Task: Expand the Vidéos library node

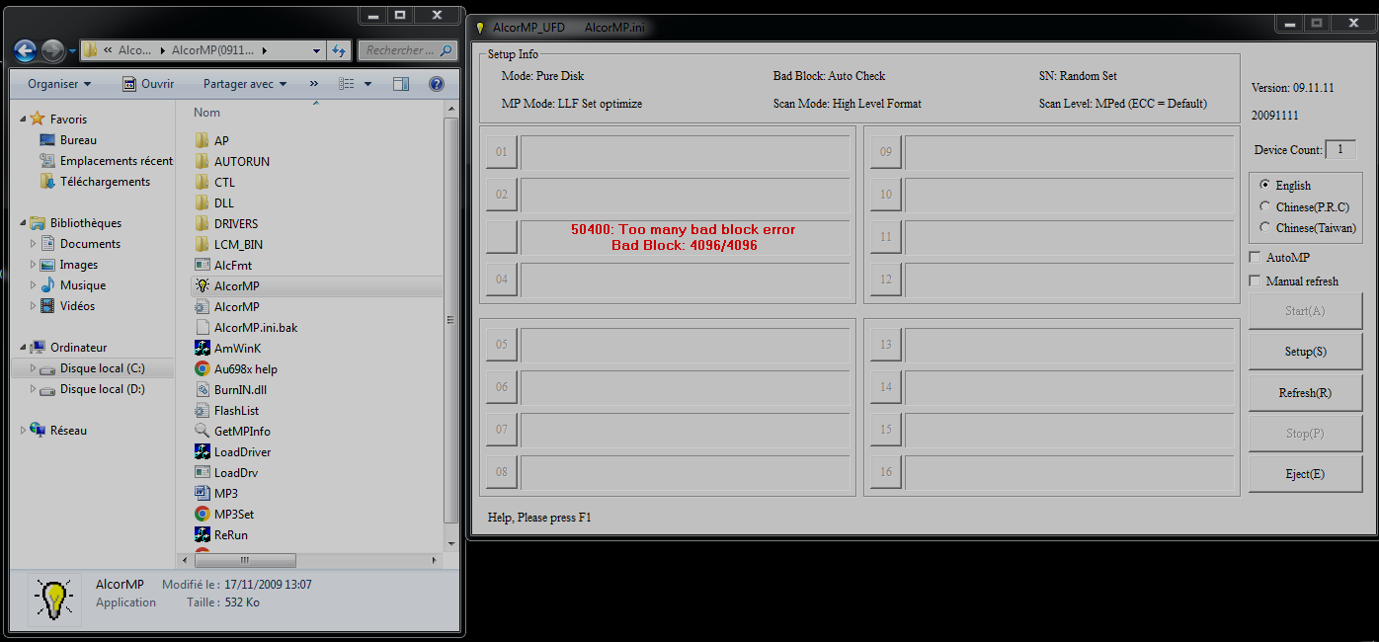Action: pyautogui.click(x=34, y=306)
